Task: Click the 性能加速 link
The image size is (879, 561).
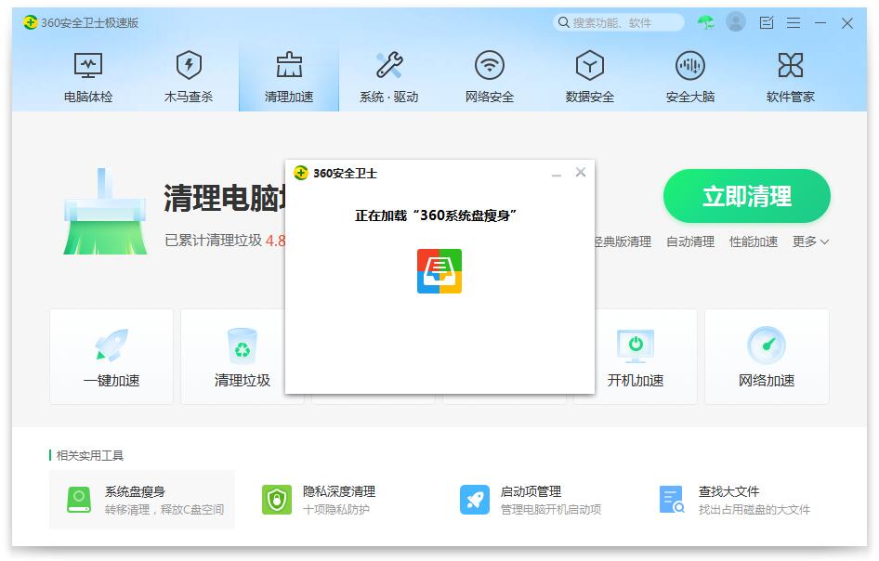Action: [x=754, y=241]
